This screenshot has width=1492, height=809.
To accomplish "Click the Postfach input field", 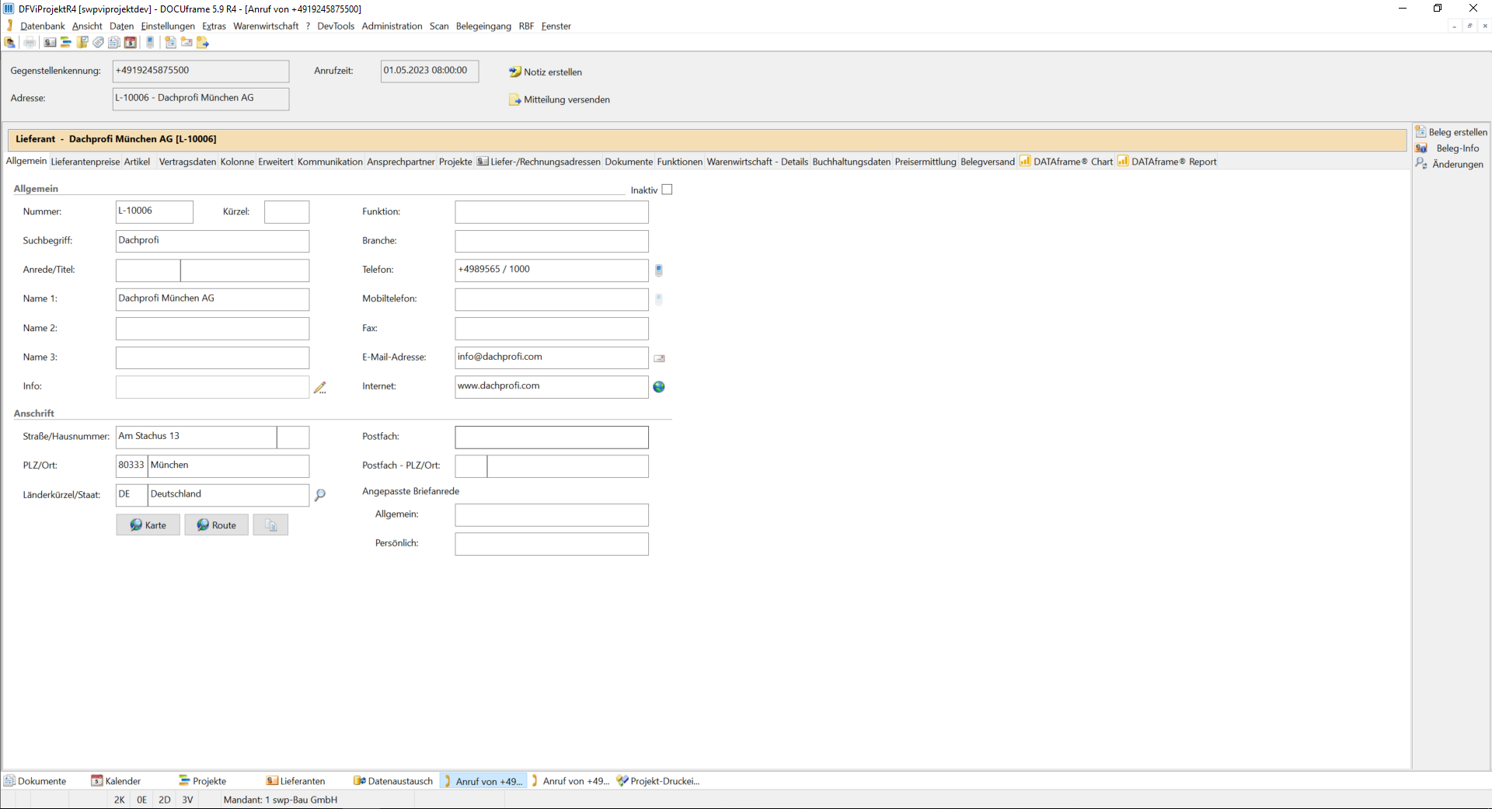I will pyautogui.click(x=552, y=437).
